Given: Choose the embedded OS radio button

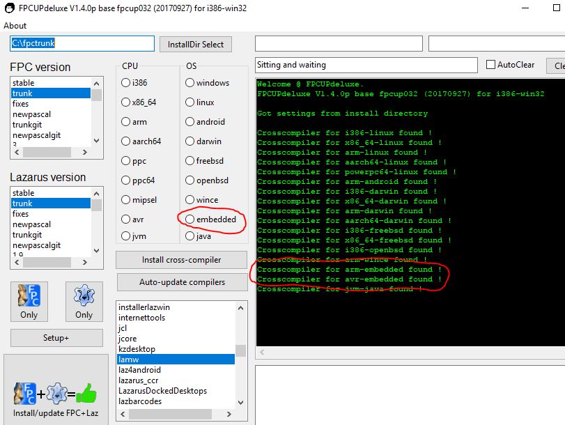Looking at the screenshot, I should point(189,219).
